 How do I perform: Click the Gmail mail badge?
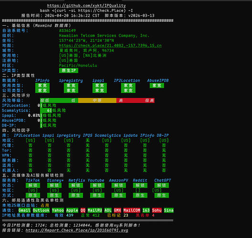click(24, 210)
